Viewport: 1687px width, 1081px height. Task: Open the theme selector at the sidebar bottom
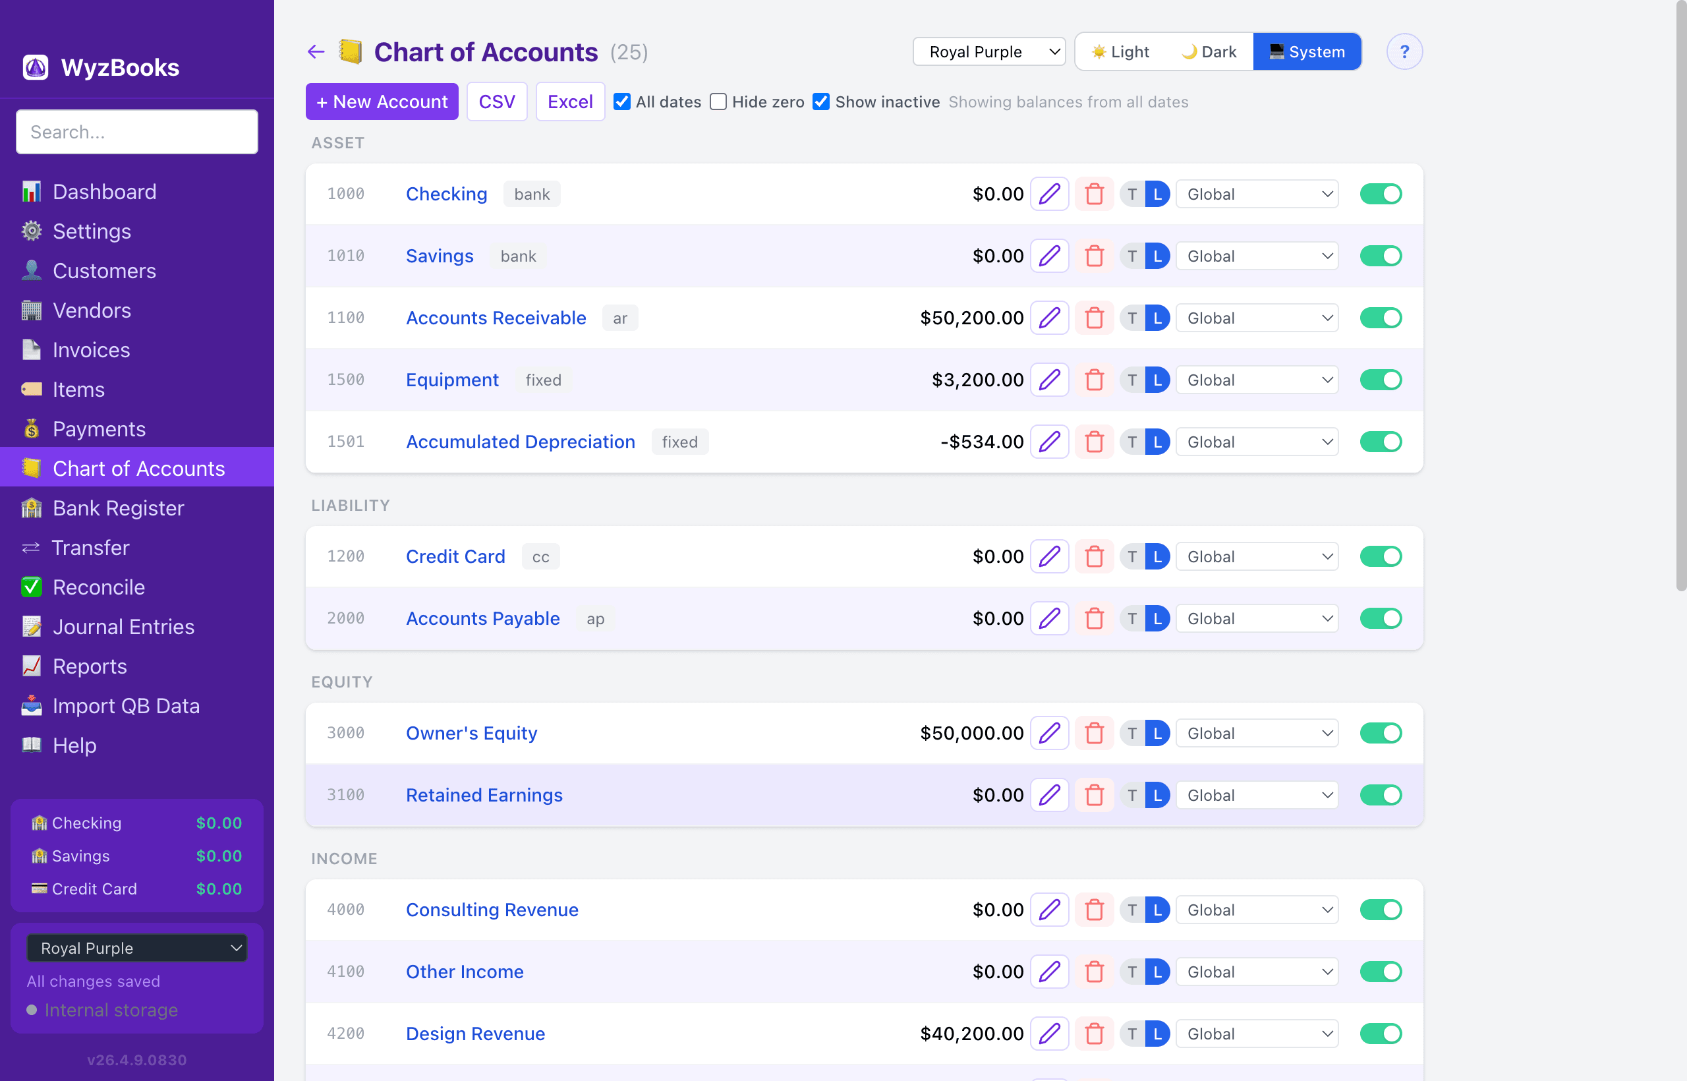137,948
